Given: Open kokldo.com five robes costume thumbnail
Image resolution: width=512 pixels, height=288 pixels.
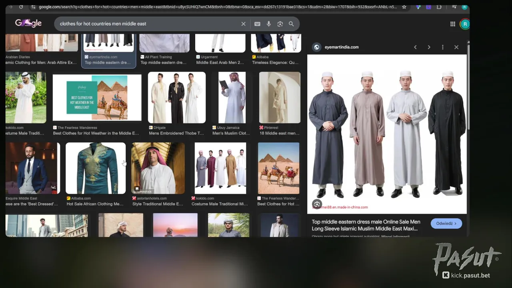Looking at the screenshot, I should click(x=220, y=168).
